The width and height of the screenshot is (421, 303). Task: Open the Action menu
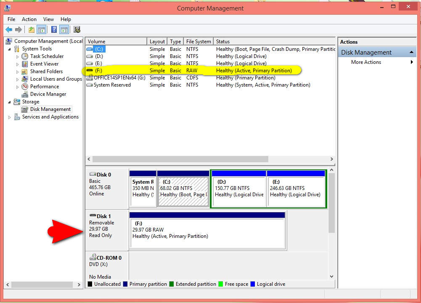29,19
